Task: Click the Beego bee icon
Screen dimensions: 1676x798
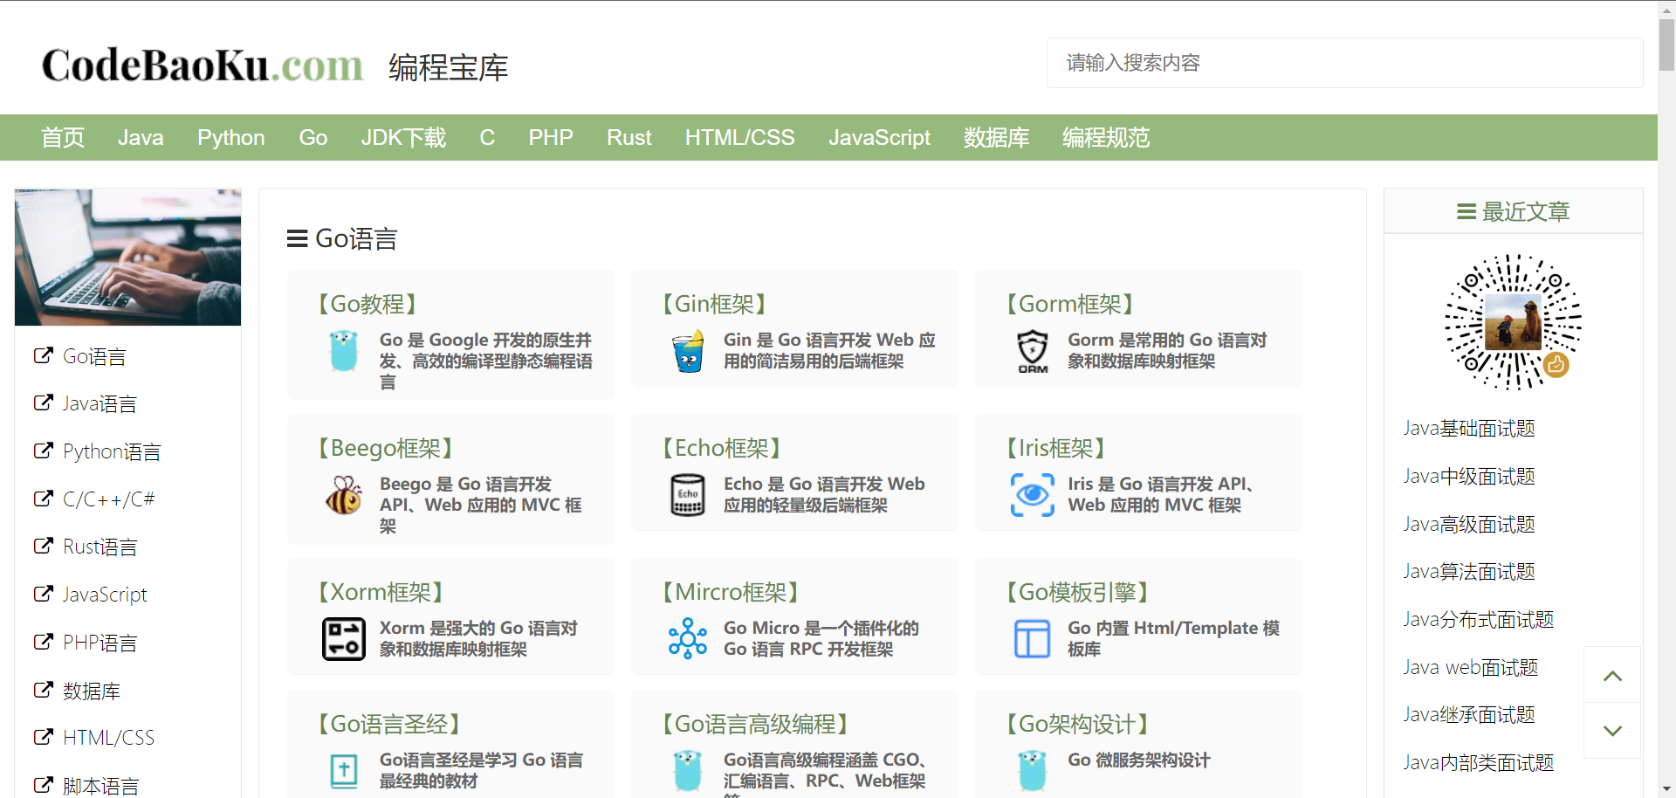Action: tap(344, 495)
